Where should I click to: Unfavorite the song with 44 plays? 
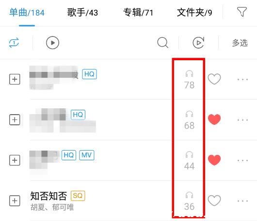214,160
